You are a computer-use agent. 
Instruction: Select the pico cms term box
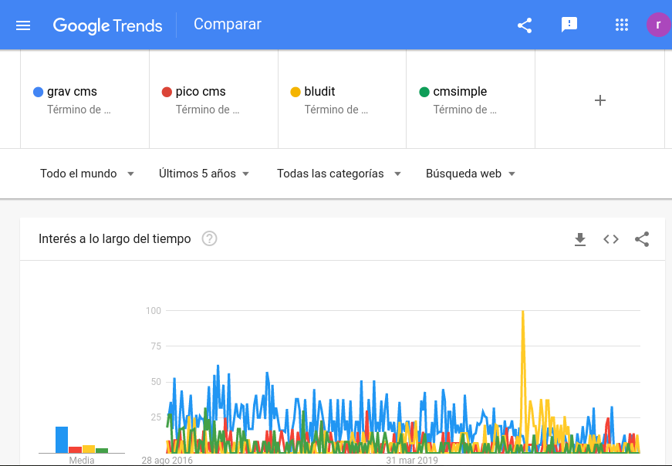201,92
